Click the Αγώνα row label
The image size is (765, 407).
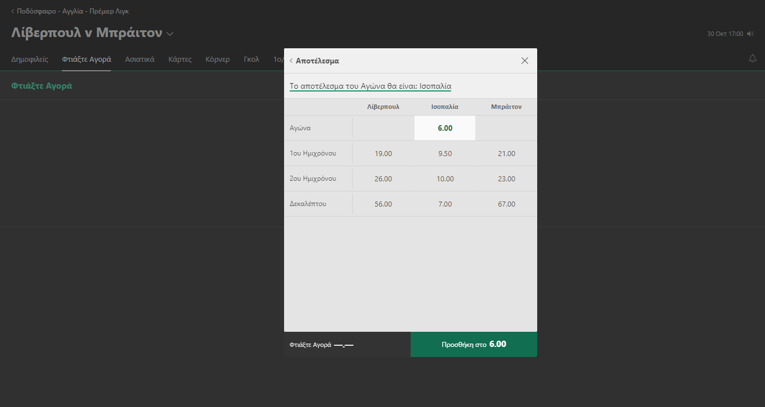[x=300, y=128]
